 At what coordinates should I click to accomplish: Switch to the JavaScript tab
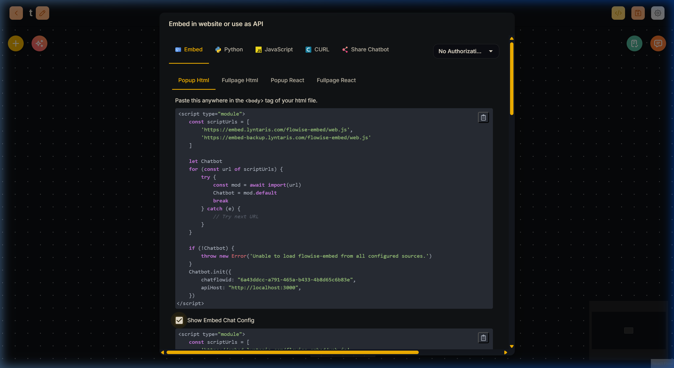coord(274,49)
